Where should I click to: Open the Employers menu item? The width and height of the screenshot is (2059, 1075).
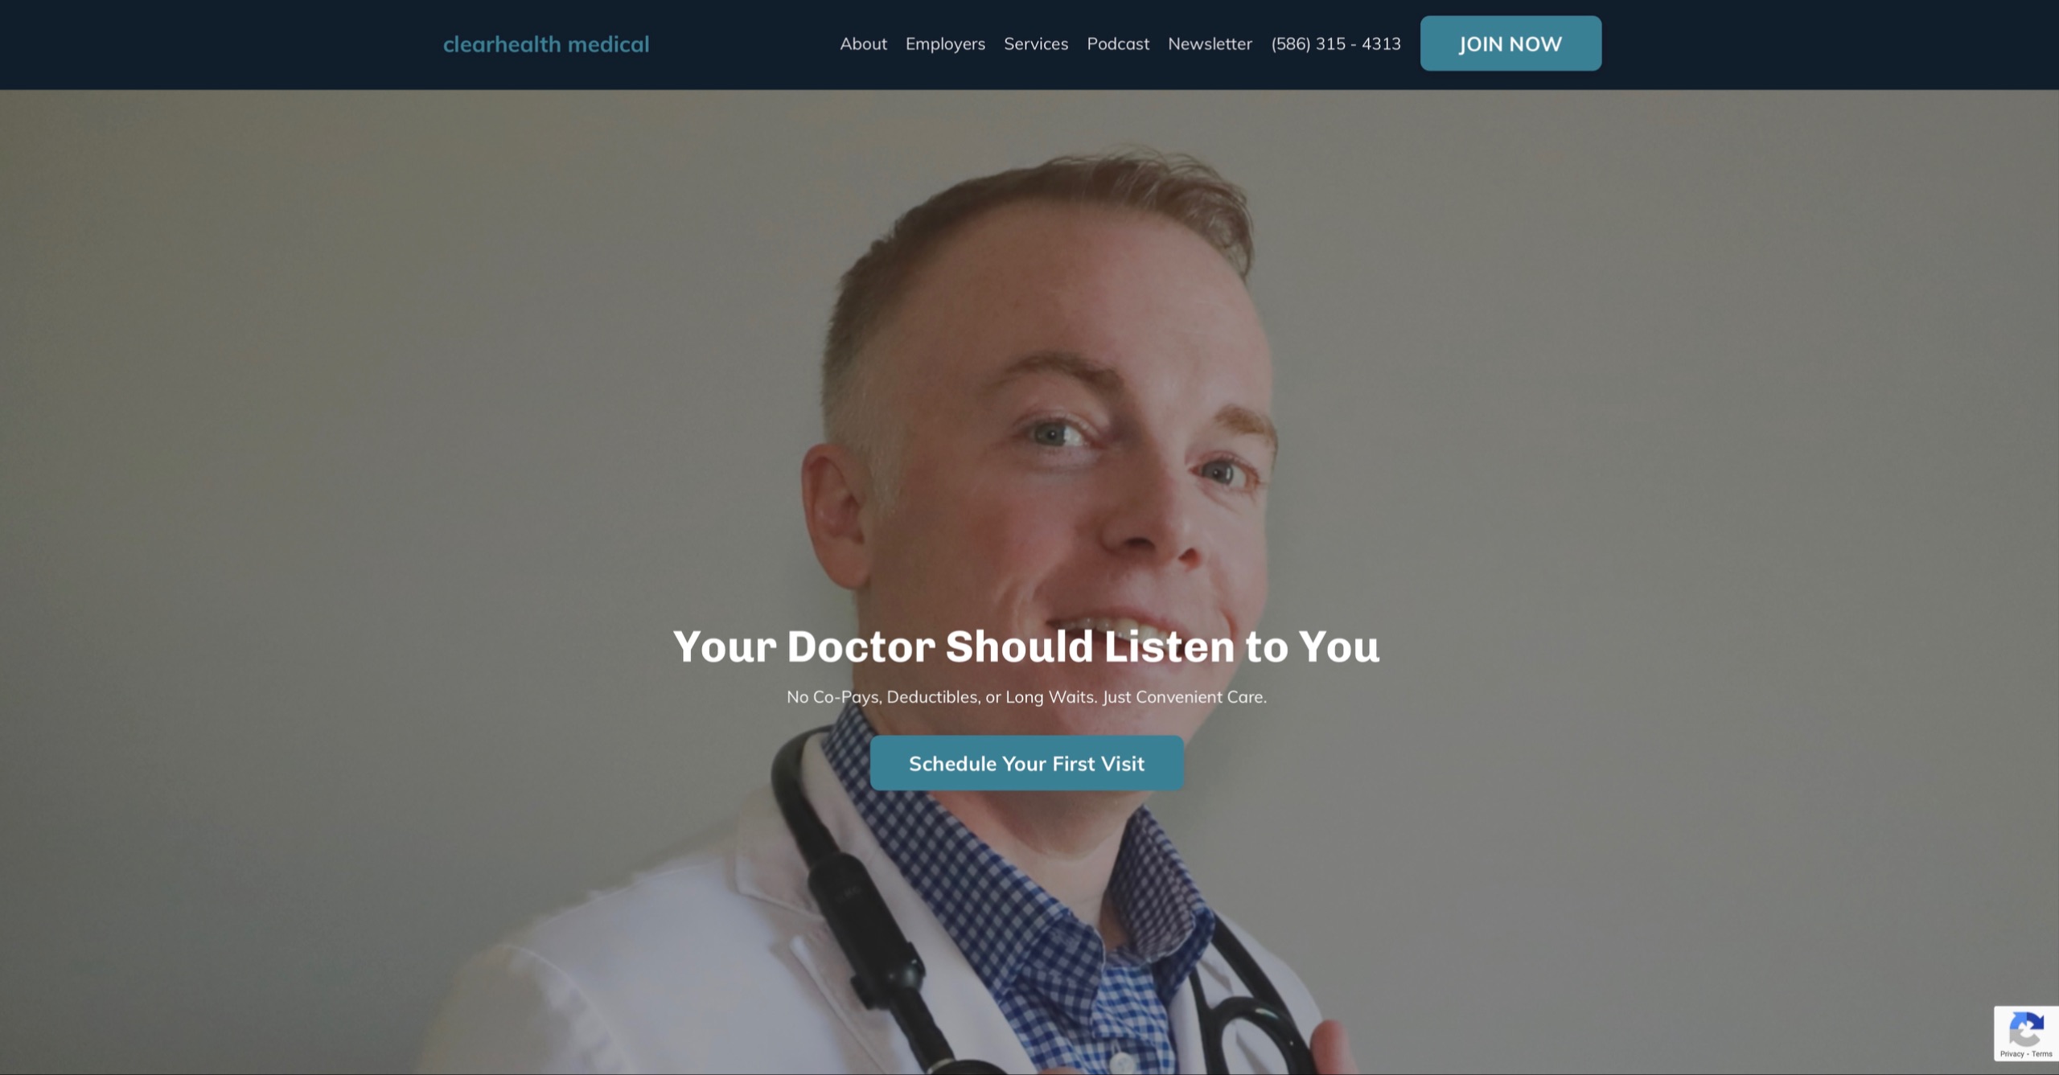(945, 44)
